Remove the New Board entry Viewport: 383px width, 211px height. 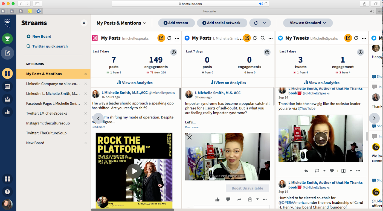[x=86, y=143]
